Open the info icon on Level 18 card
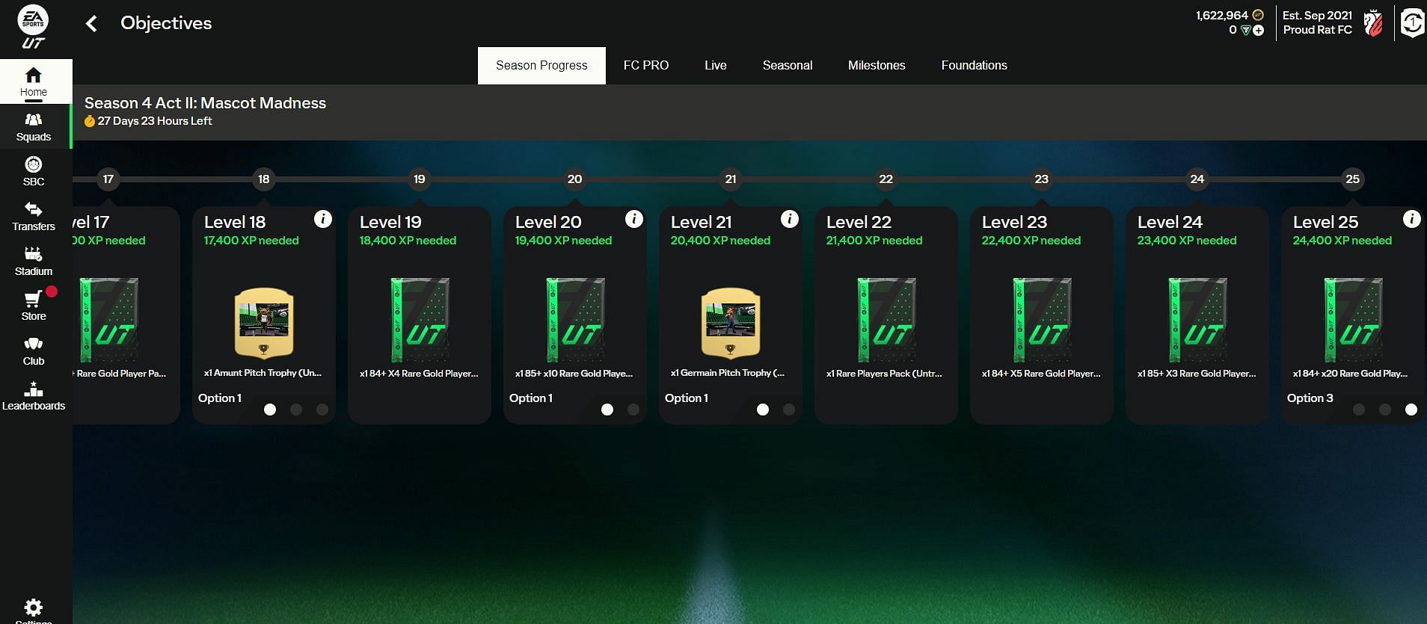This screenshot has height=624, width=1427. click(323, 219)
